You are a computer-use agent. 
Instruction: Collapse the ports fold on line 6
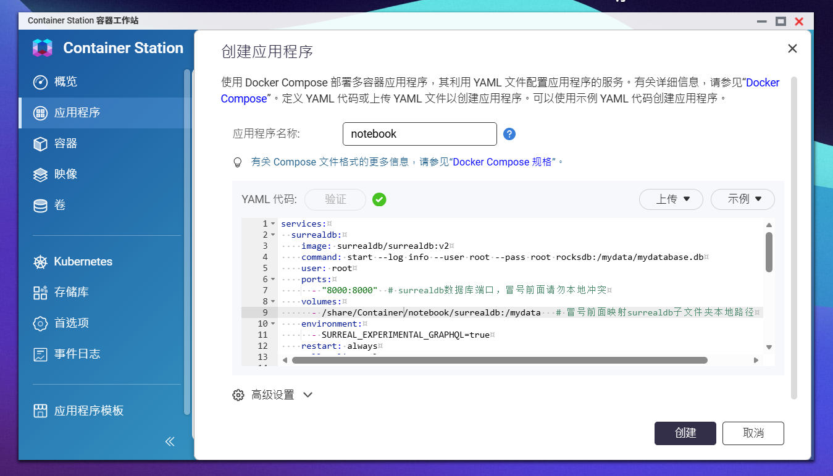(273, 280)
